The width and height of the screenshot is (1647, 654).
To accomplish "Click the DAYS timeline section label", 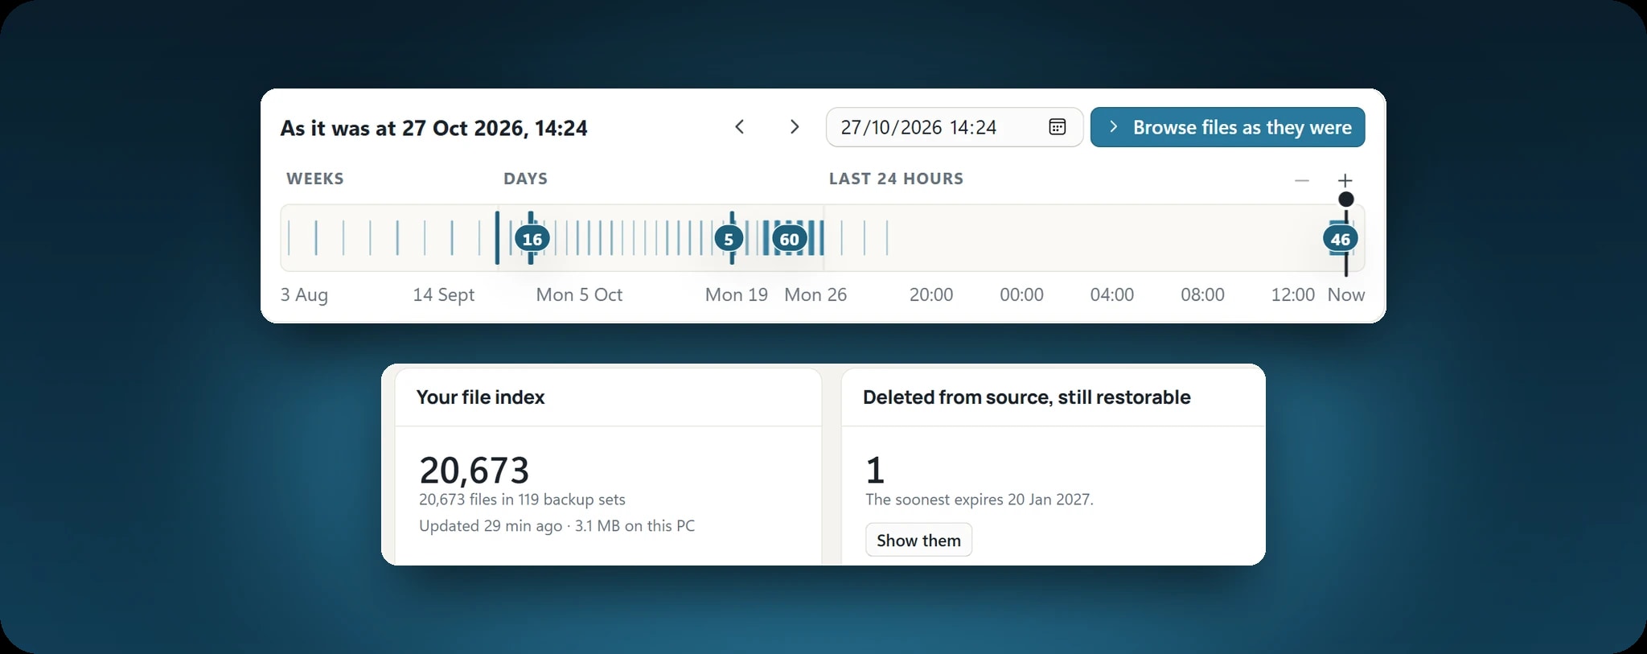I will (x=525, y=179).
